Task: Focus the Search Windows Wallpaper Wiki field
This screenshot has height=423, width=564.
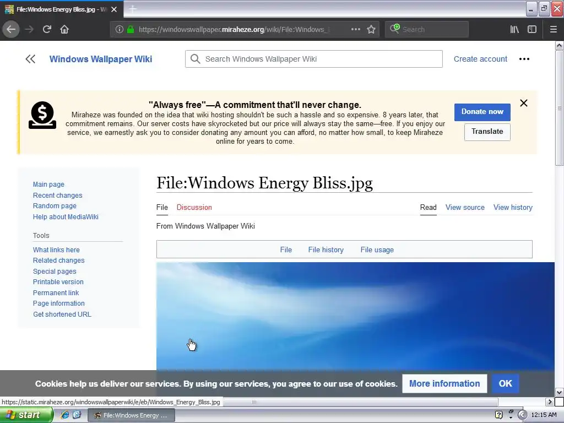Action: [x=313, y=59]
